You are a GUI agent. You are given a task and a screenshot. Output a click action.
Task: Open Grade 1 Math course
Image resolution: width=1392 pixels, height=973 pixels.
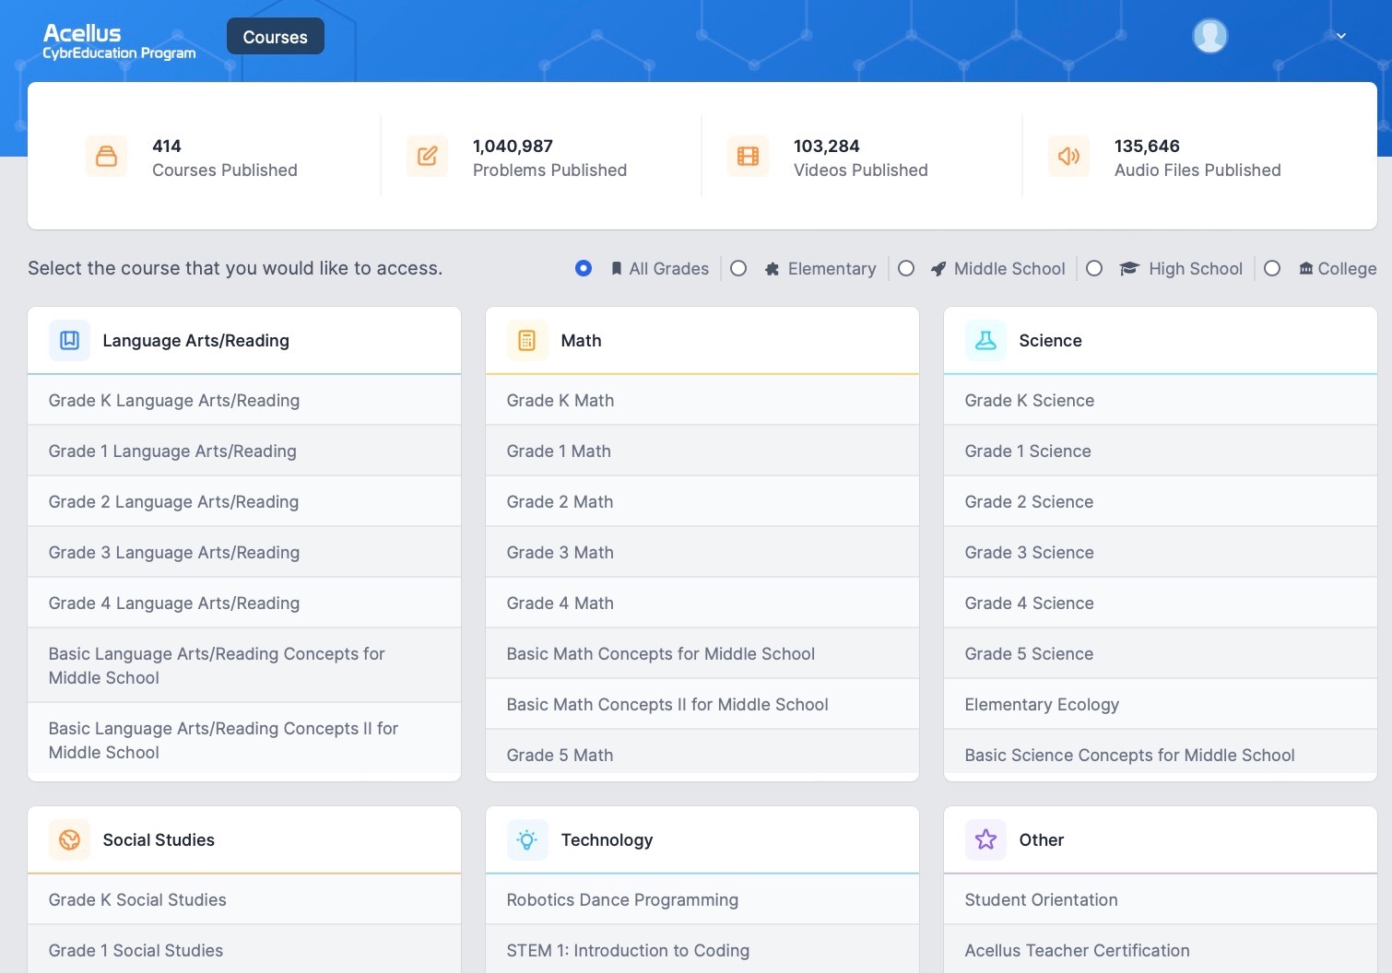702,451
